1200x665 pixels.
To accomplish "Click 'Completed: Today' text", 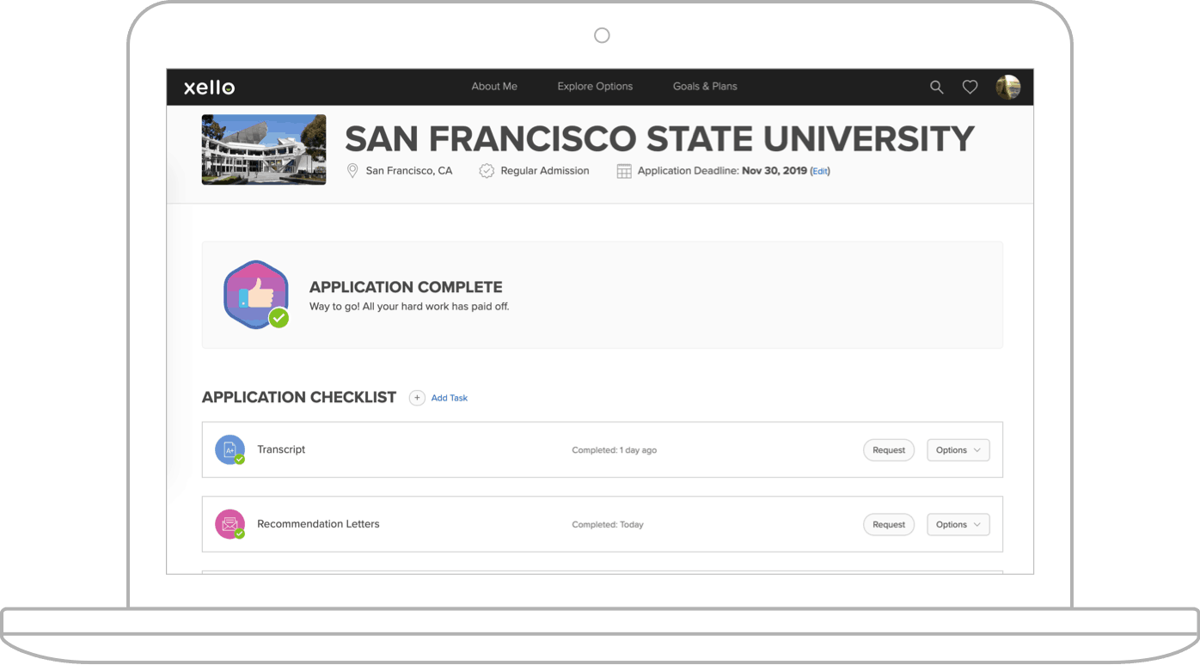I will (608, 525).
